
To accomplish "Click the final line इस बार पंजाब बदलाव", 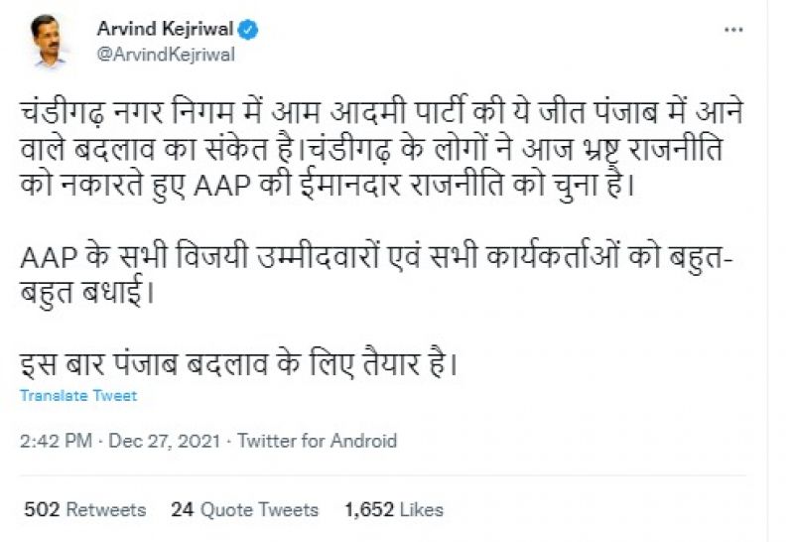I will (x=238, y=364).
